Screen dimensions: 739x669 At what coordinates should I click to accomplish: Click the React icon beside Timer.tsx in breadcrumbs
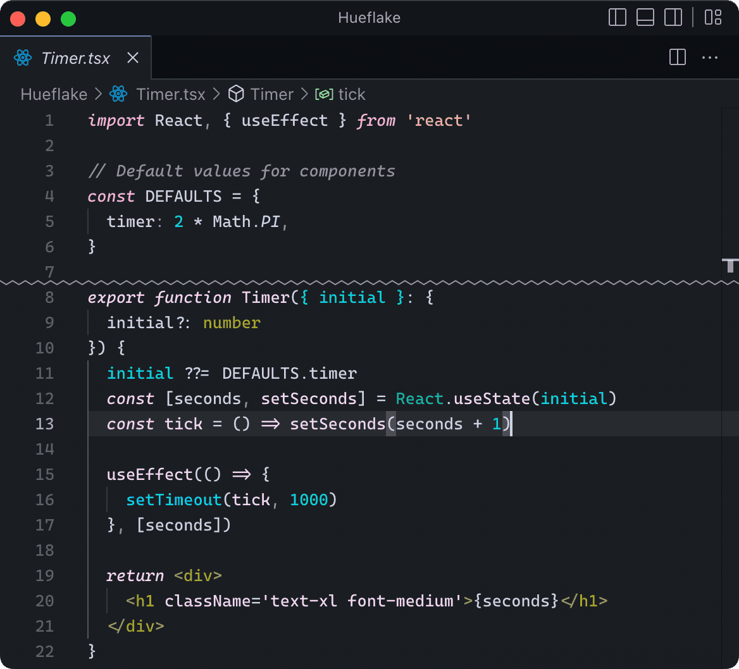coord(118,94)
